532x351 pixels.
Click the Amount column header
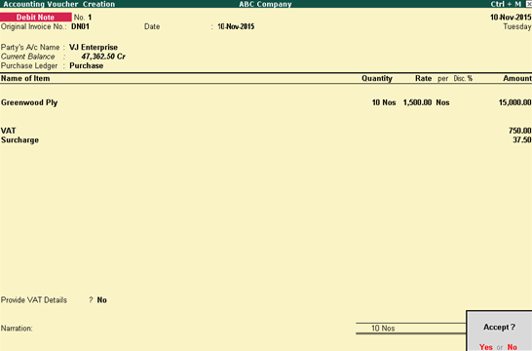517,78
